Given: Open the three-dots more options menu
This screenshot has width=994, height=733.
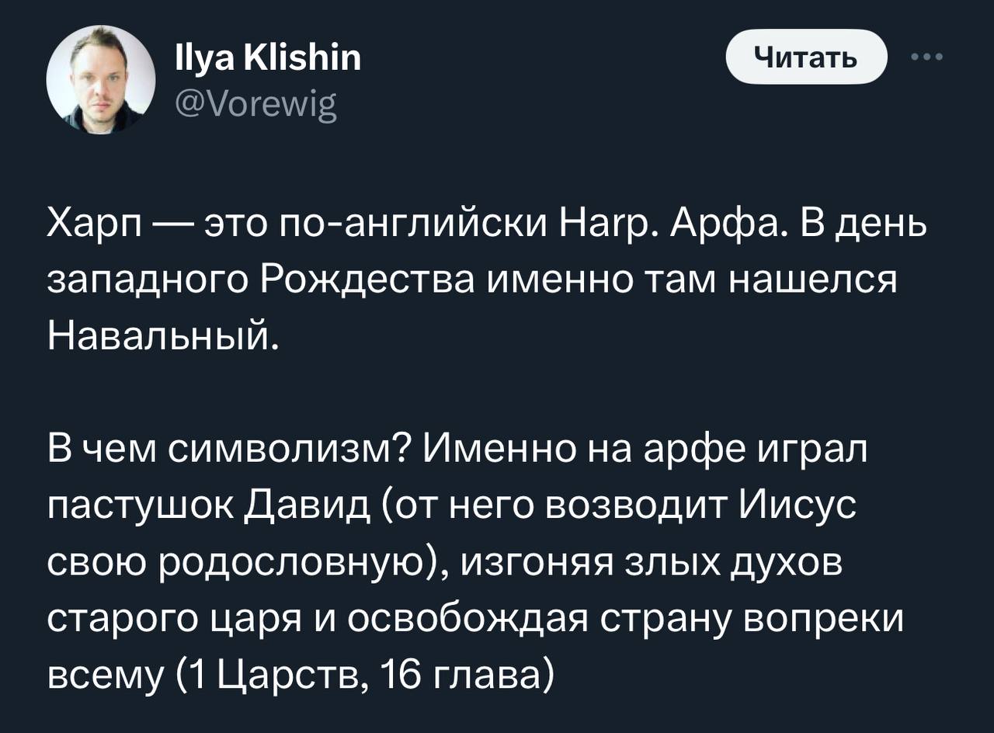Looking at the screenshot, I should click(x=929, y=56).
